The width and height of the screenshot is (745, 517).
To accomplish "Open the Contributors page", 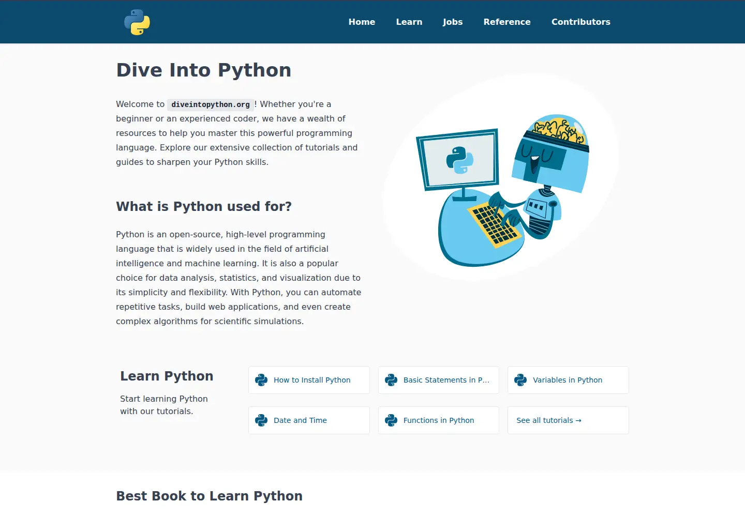I will click(581, 22).
